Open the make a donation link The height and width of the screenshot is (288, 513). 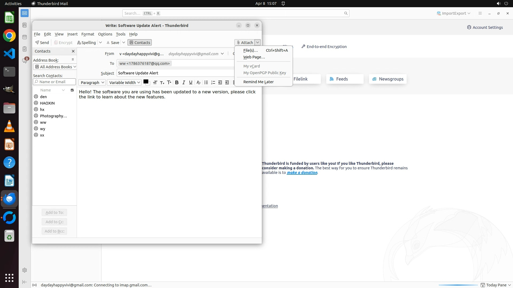coord(302,173)
